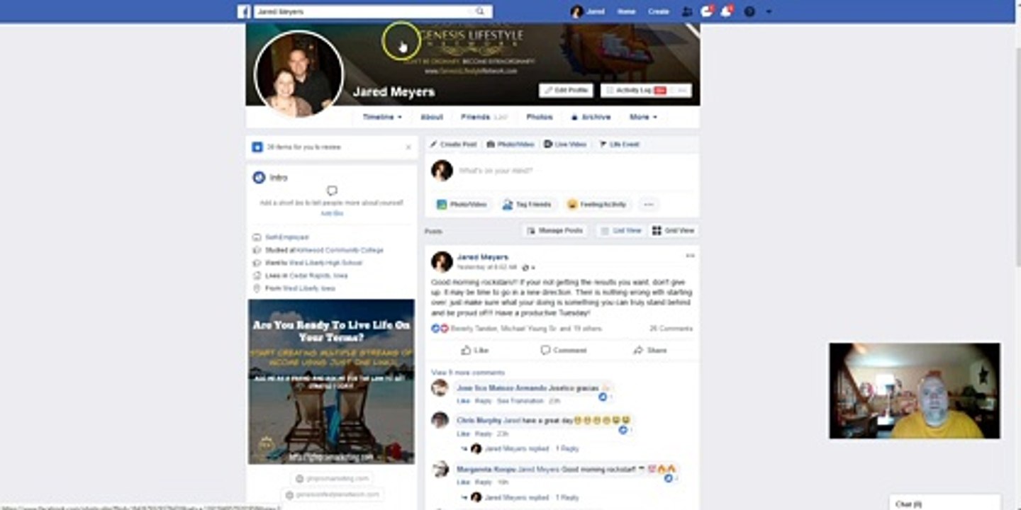The height and width of the screenshot is (510, 1021).
Task: Click the Intro globe icon
Action: 259,178
